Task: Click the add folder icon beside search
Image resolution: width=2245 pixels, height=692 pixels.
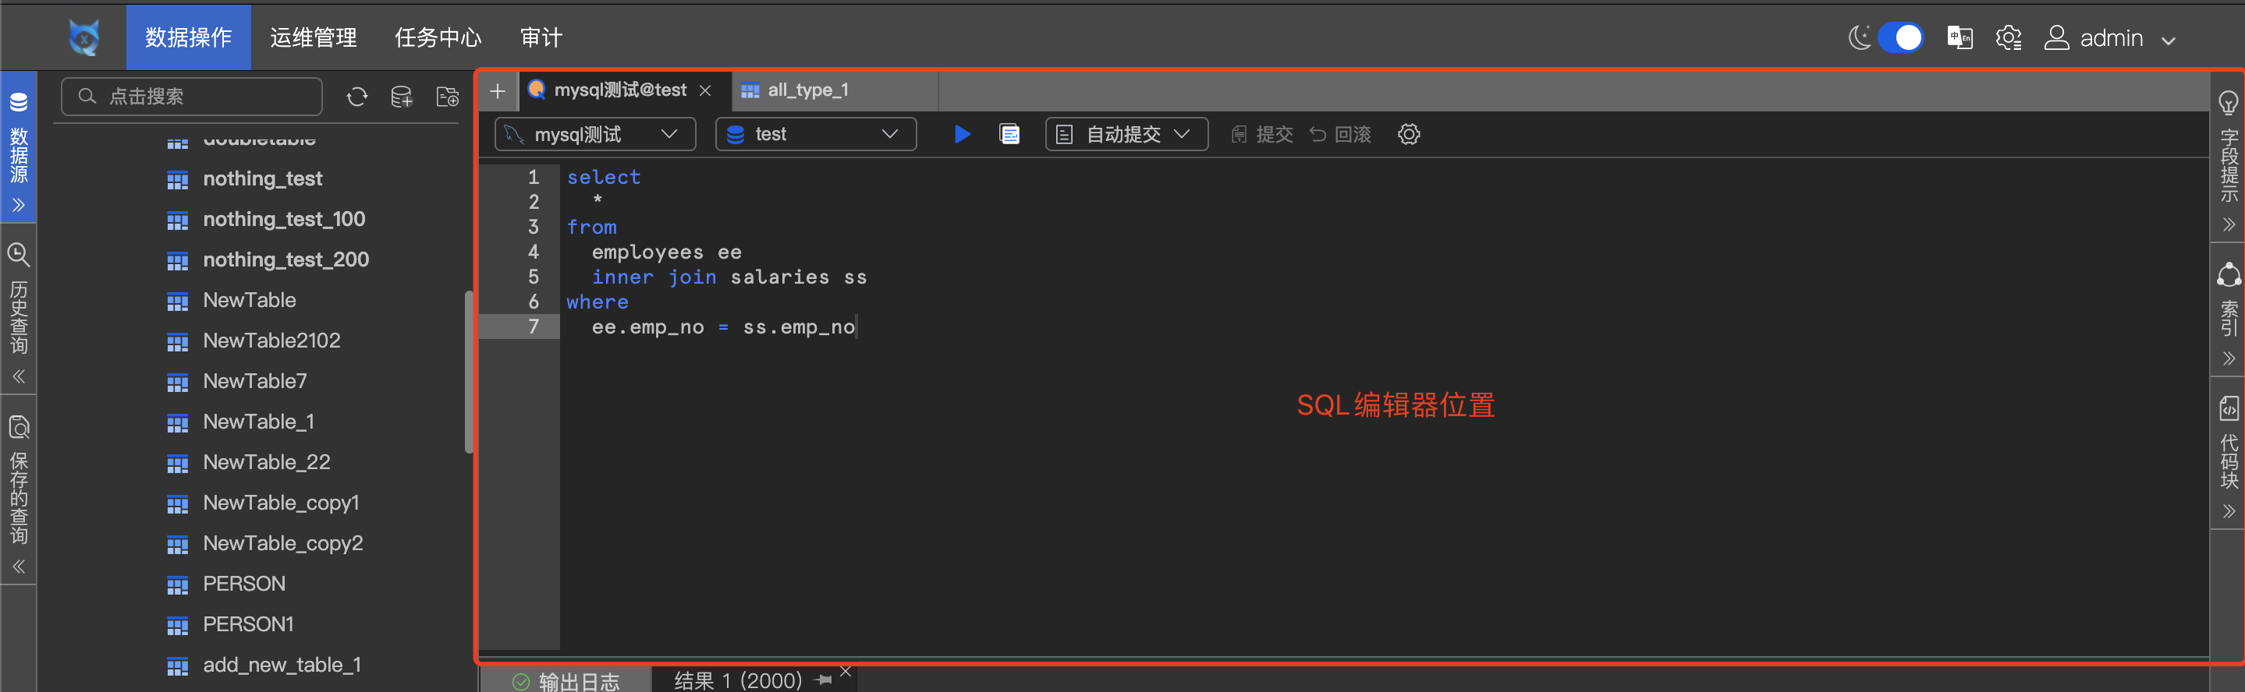Action: (447, 97)
